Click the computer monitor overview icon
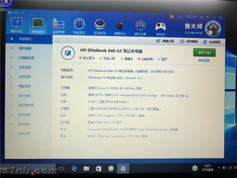The width and height of the screenshot is (237, 178). [x=68, y=53]
